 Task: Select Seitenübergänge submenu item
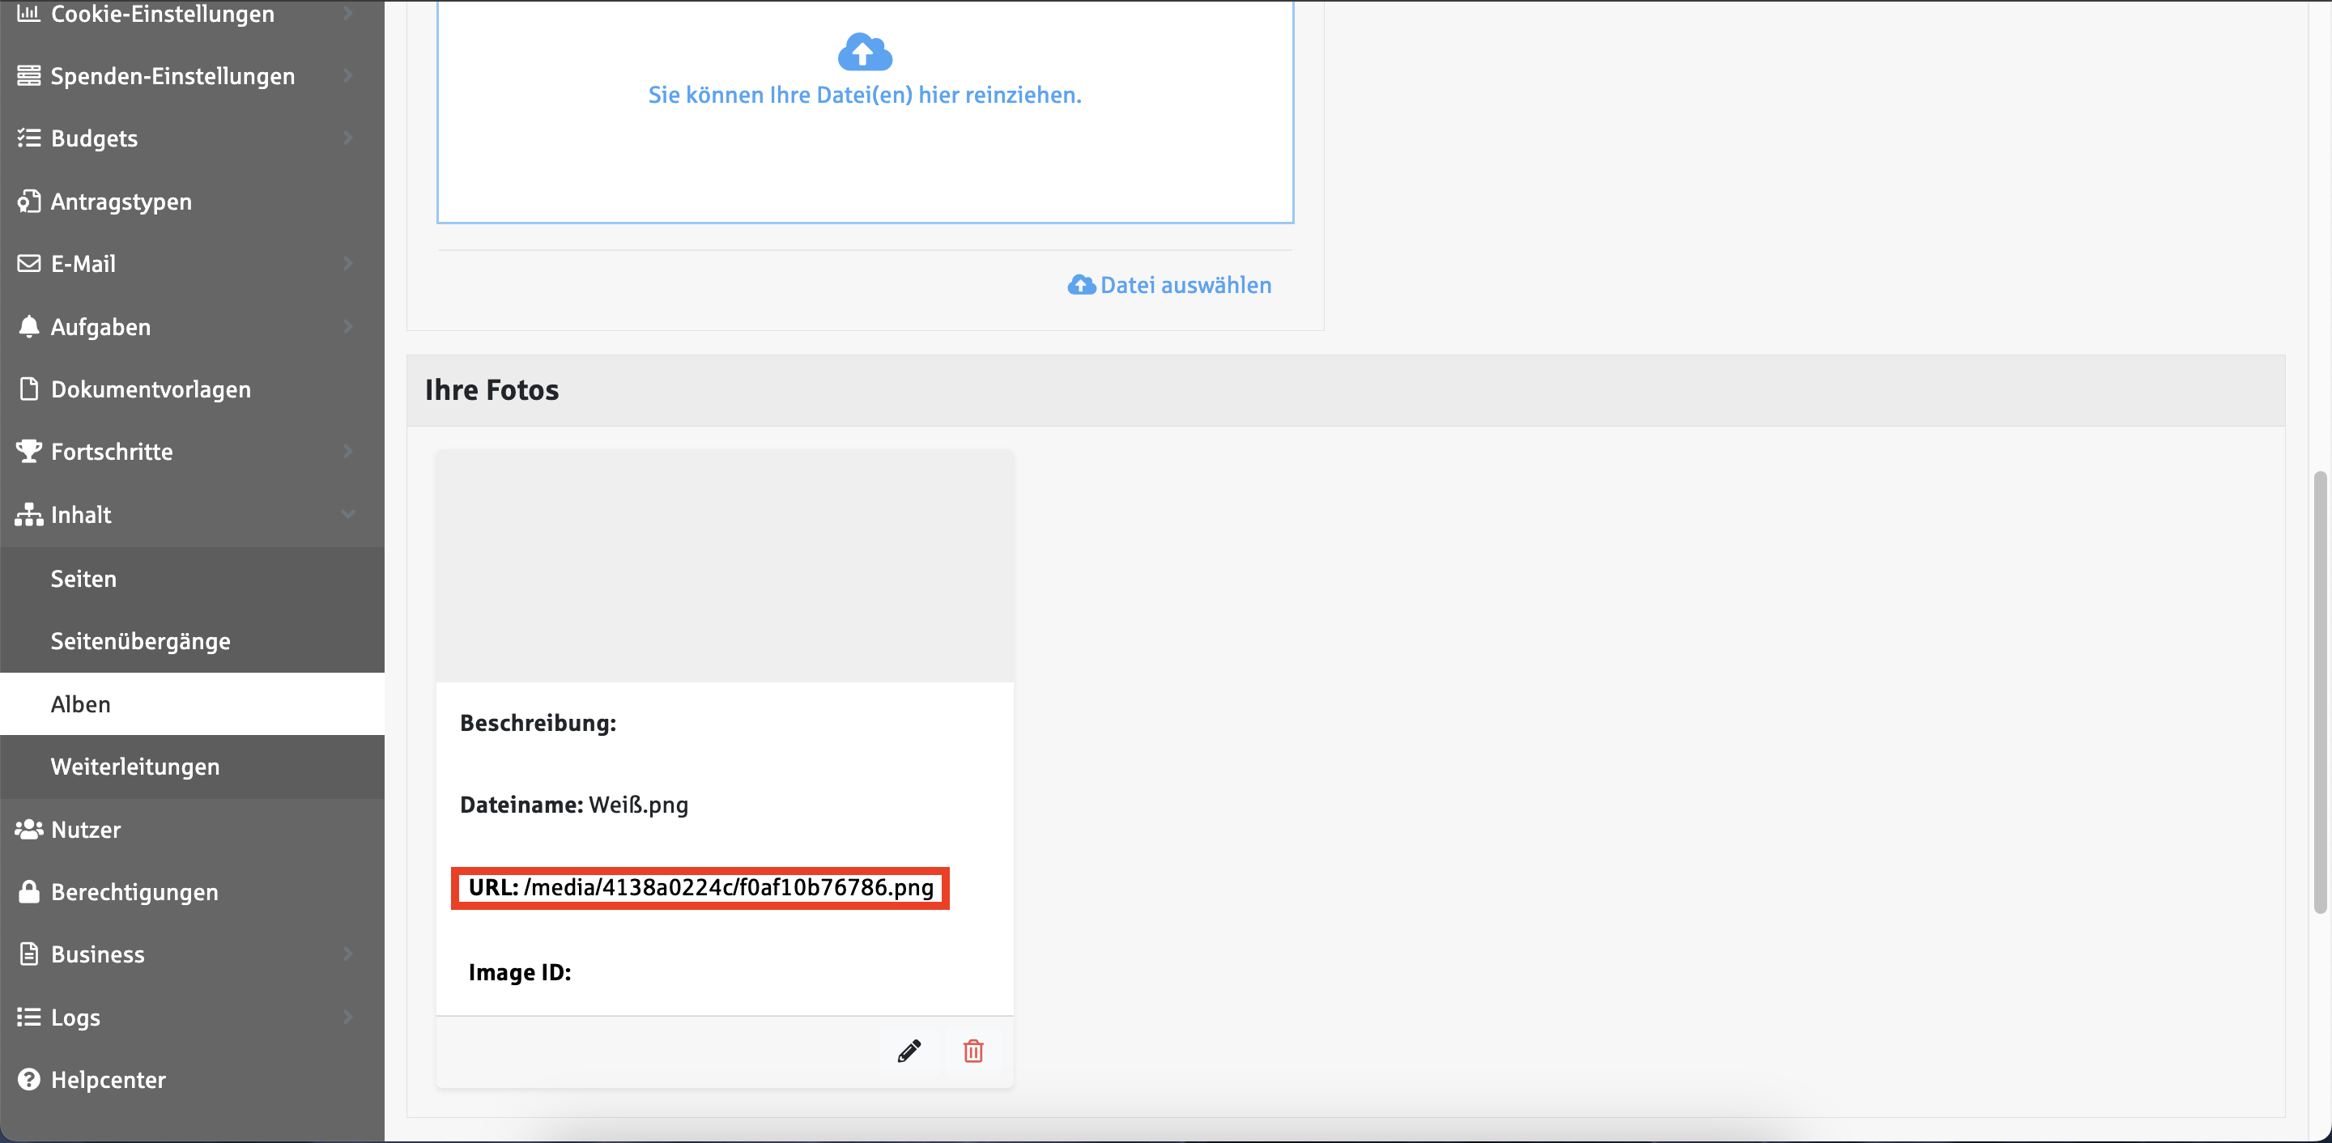tap(140, 641)
